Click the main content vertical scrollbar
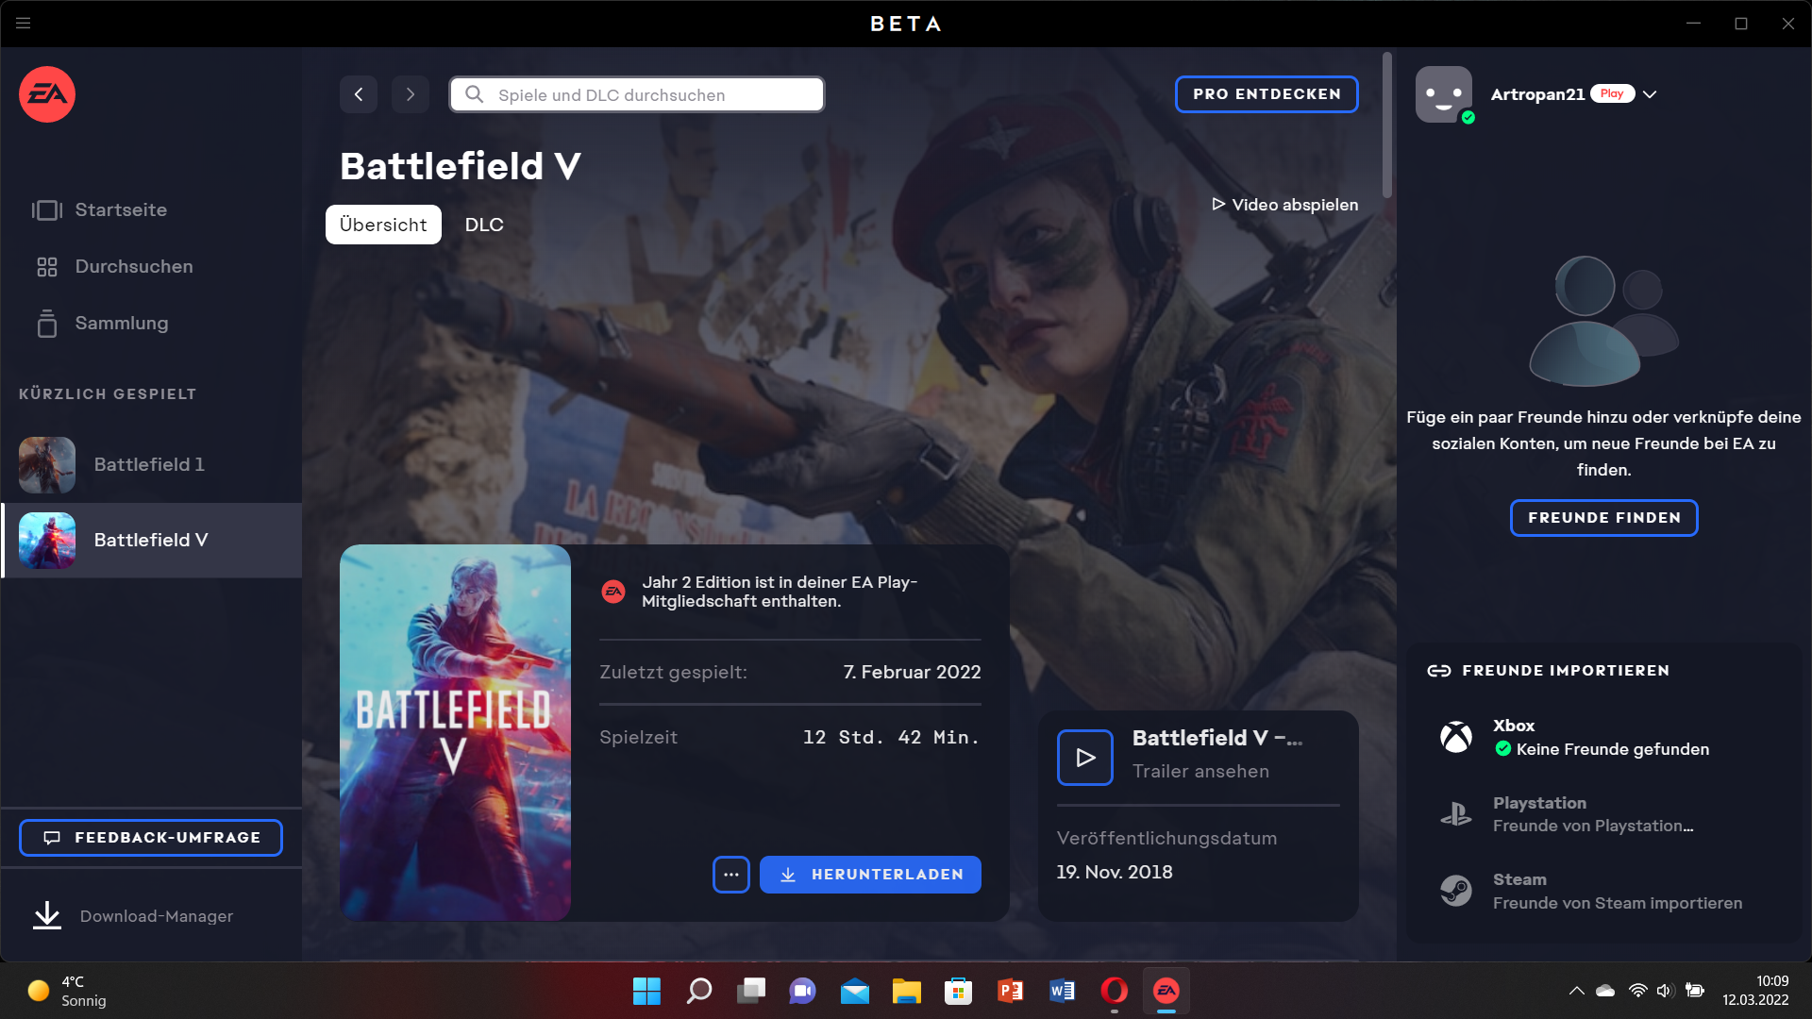Screen dimensions: 1812x1019 pyautogui.click(x=1387, y=125)
